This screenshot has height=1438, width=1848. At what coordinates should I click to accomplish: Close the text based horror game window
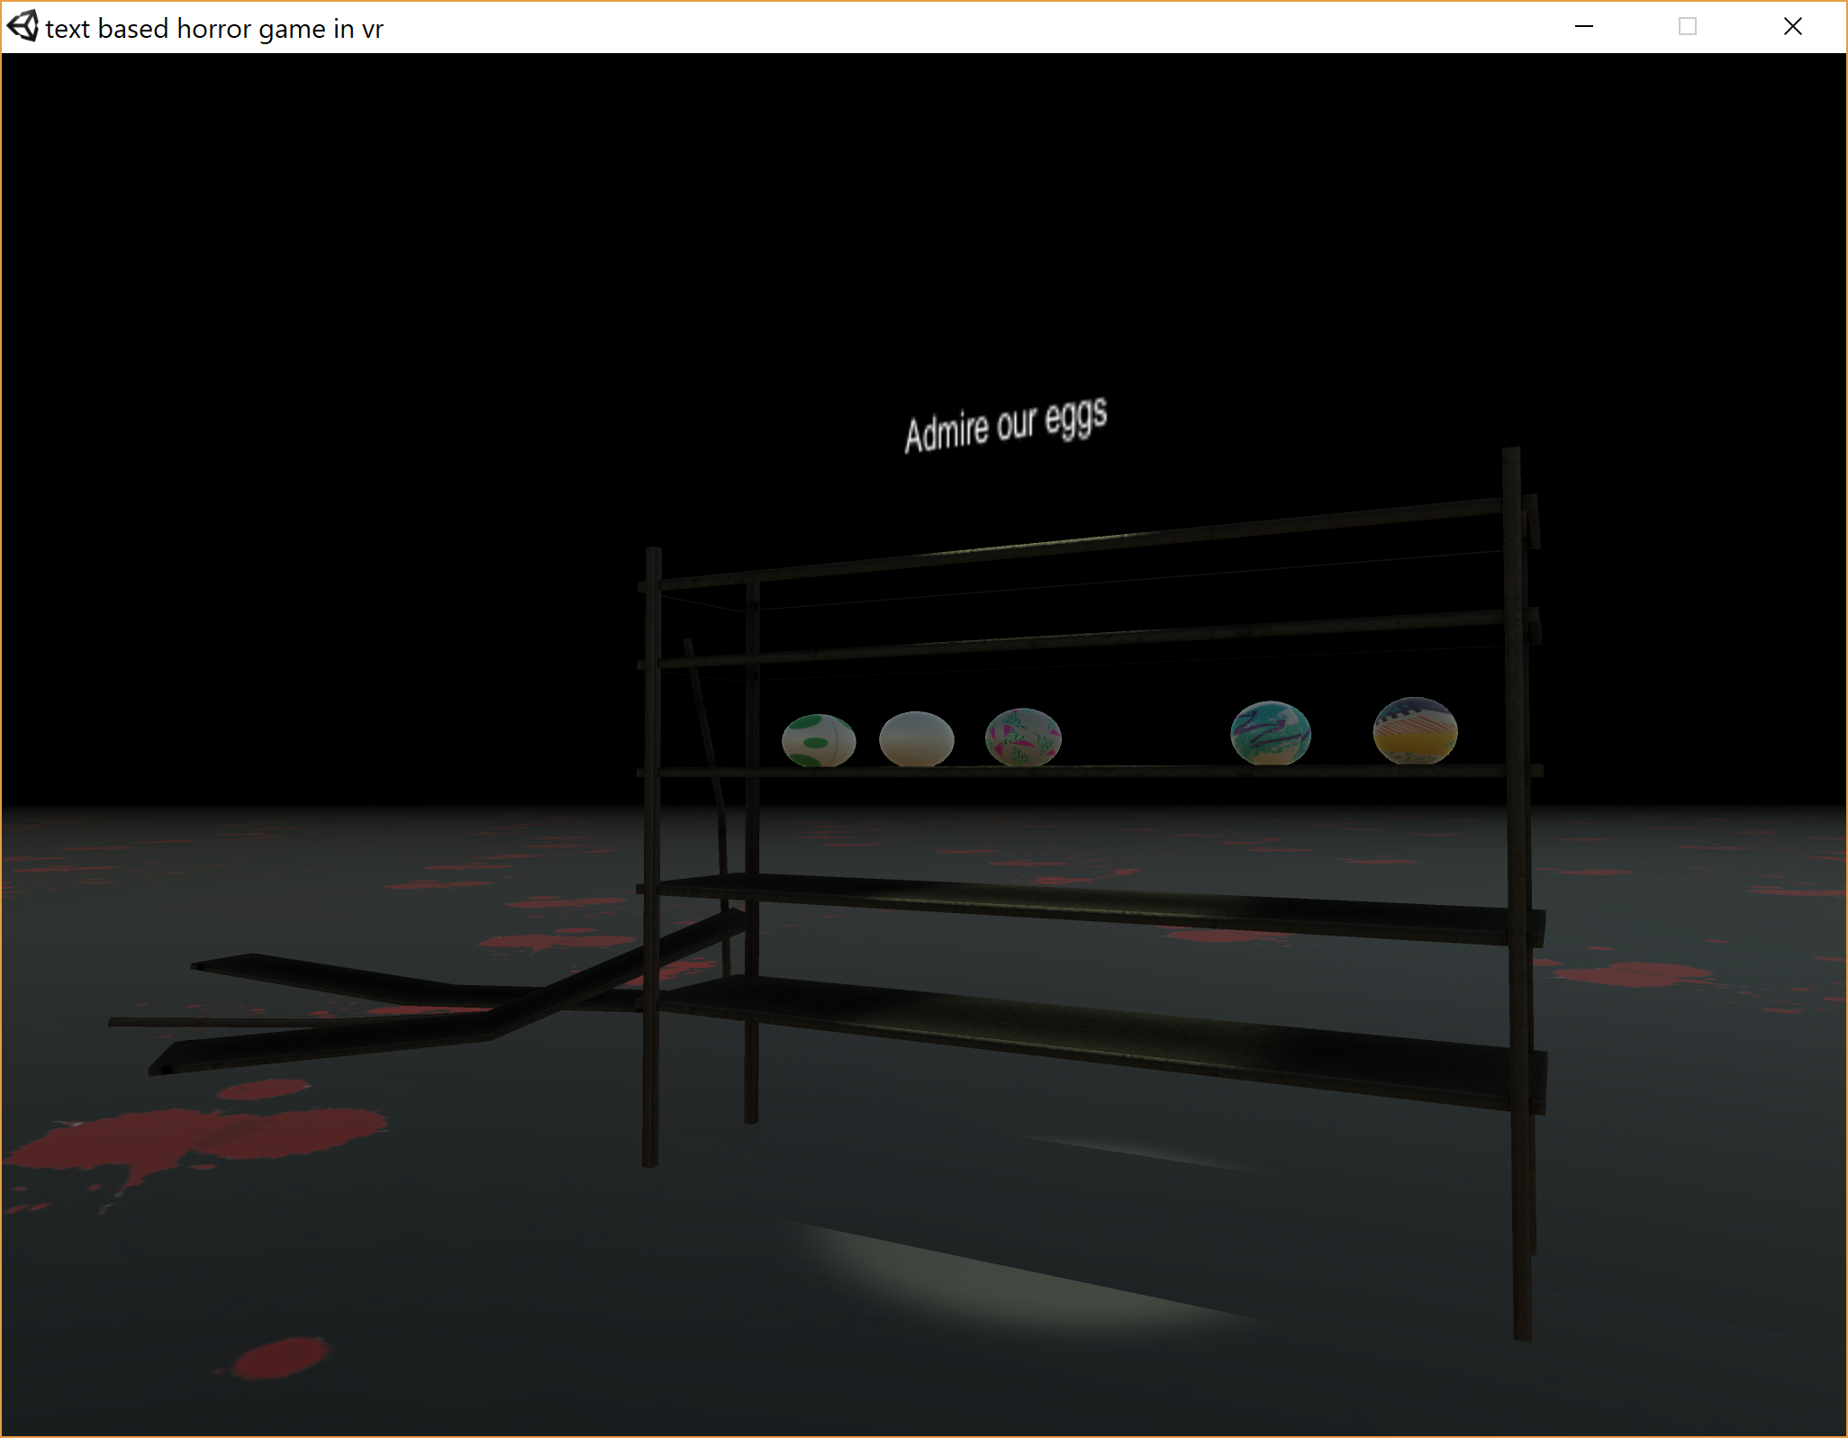tap(1792, 27)
